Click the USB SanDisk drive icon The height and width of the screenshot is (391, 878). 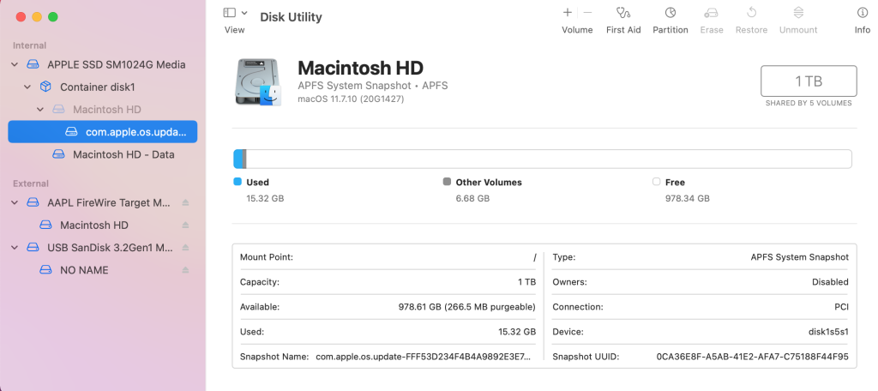(33, 248)
